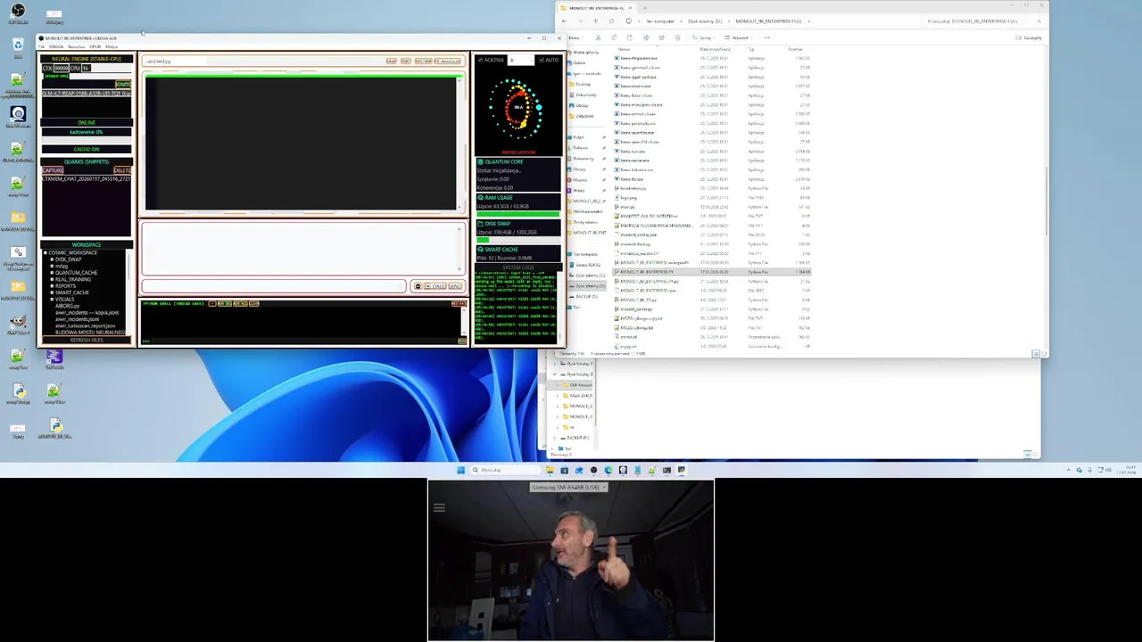Open the three-dots More options in Explorer
Screen dimensions: 1142x642
[766, 37]
